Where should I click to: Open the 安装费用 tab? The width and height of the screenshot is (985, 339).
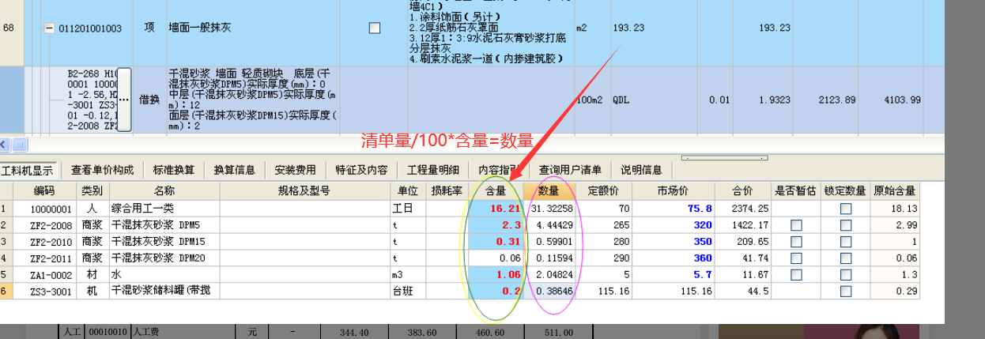pos(295,170)
